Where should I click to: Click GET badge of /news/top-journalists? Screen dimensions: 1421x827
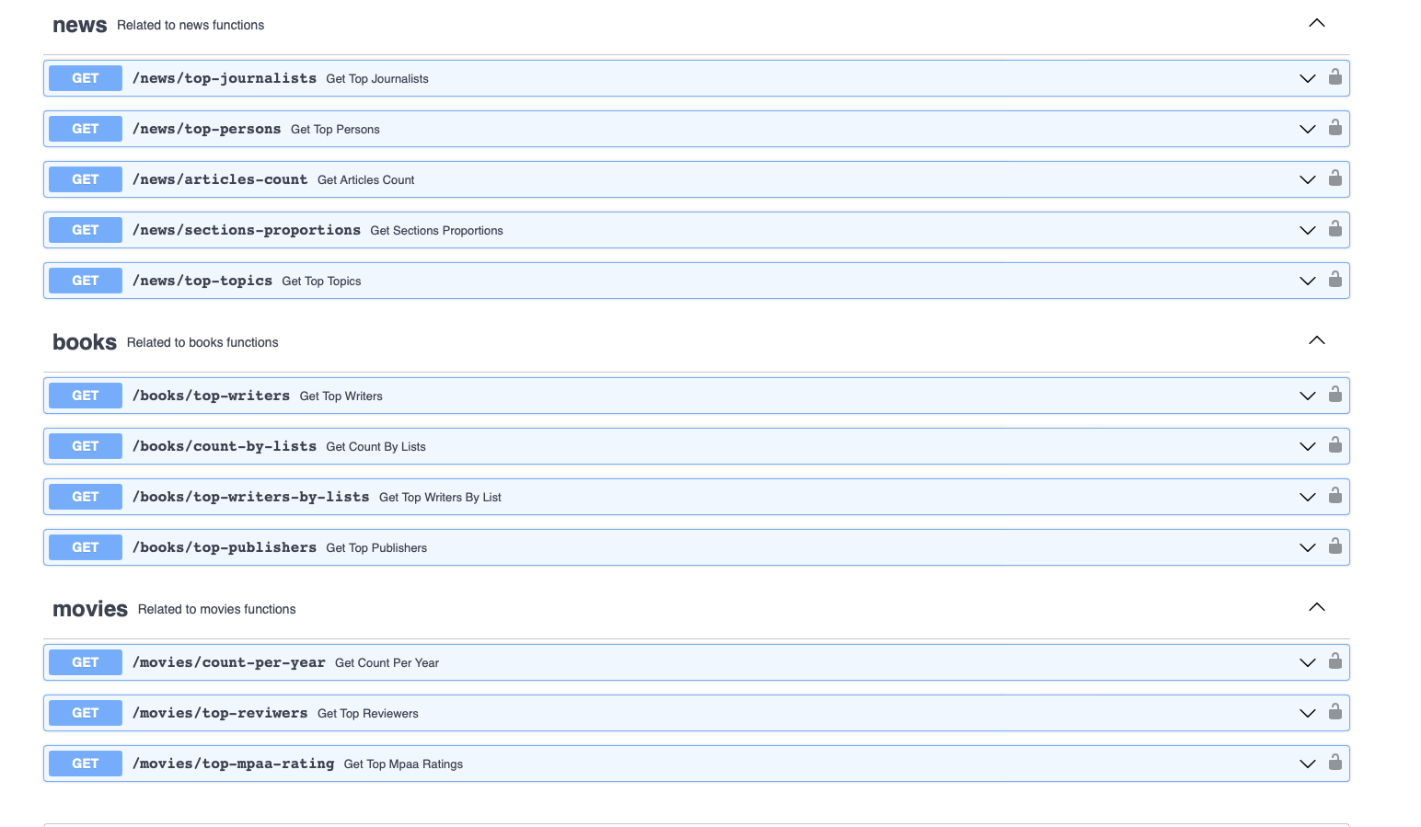point(86,78)
